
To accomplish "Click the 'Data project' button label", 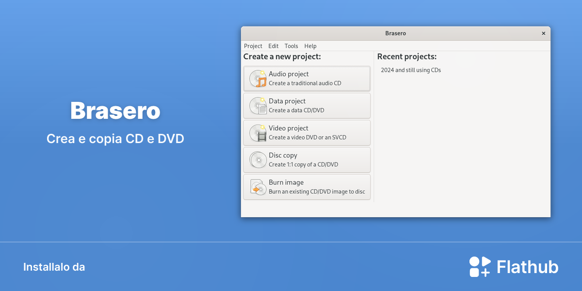I will coord(287,101).
